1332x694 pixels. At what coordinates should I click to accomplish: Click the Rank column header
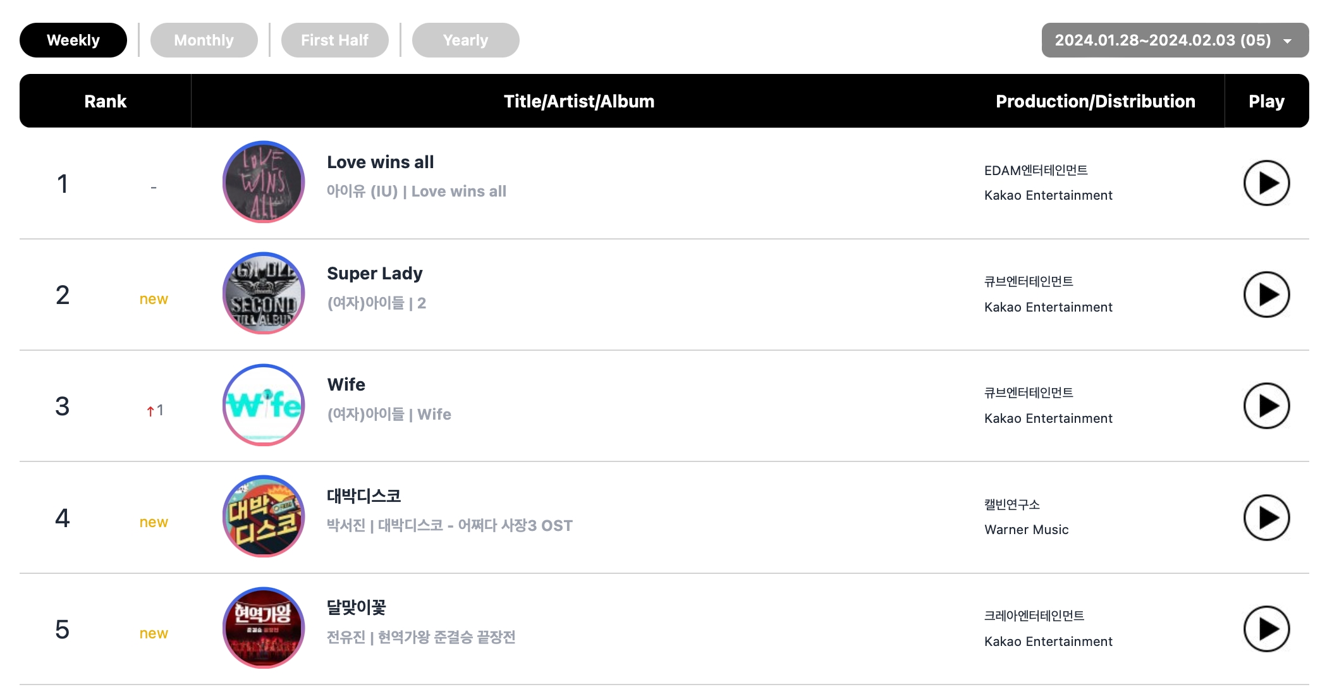coord(105,101)
